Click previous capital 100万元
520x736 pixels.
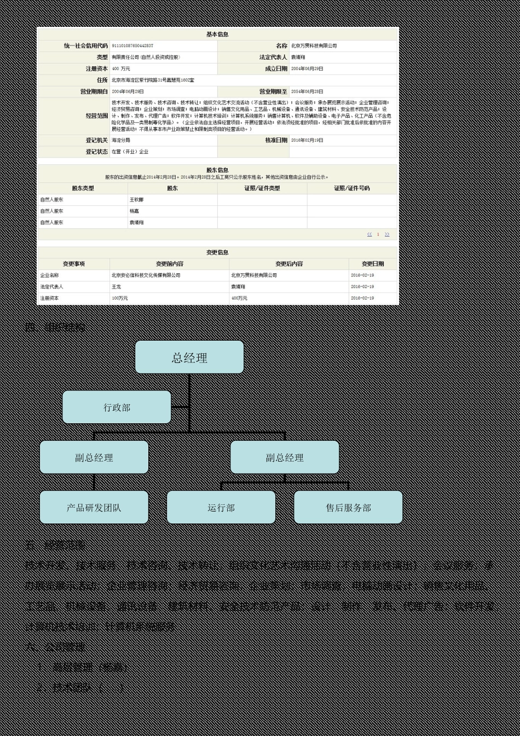click(120, 298)
